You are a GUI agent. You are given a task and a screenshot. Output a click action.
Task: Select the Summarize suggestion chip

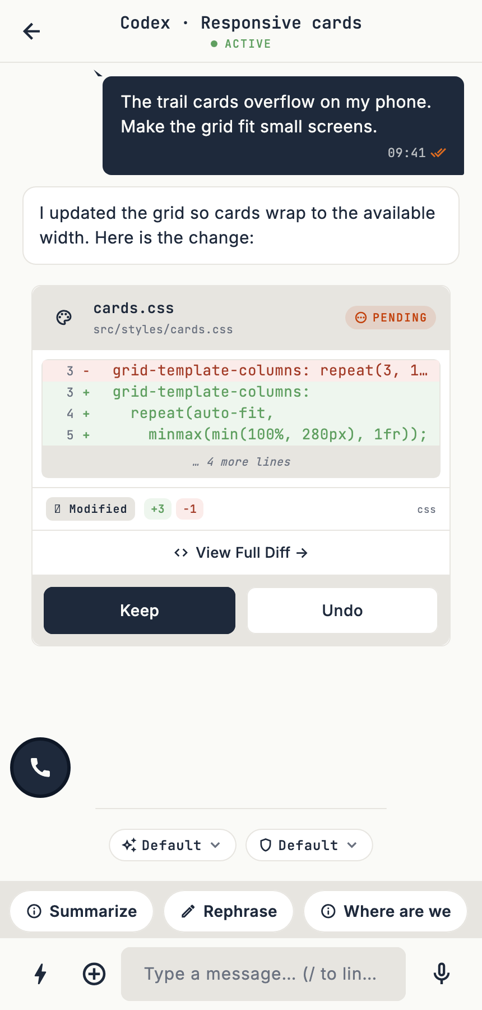82,911
